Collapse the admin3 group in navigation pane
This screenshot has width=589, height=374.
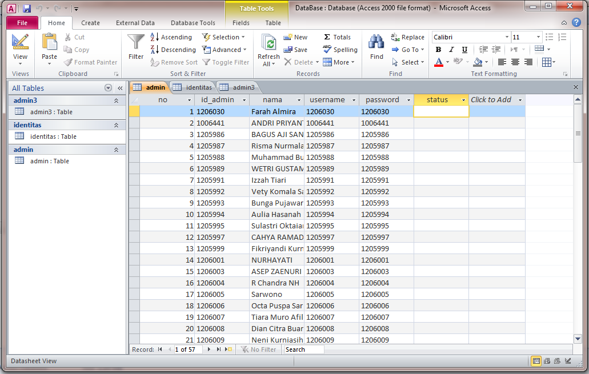click(116, 100)
